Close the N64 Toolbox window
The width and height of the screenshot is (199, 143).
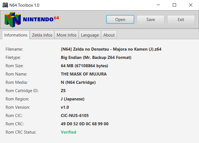(191, 5)
